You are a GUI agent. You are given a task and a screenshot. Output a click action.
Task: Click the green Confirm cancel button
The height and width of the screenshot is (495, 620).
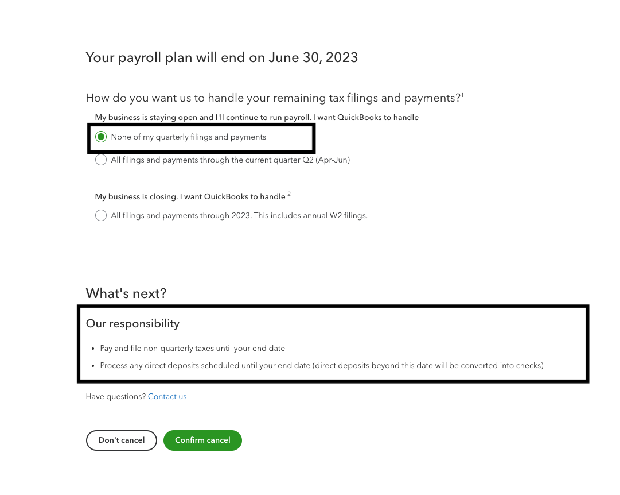pos(202,440)
